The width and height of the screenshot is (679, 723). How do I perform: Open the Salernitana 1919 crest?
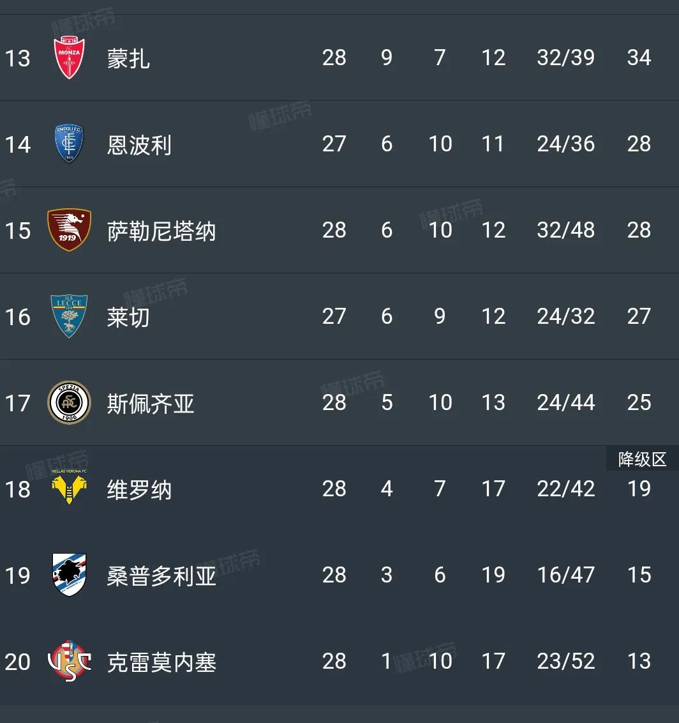(69, 230)
